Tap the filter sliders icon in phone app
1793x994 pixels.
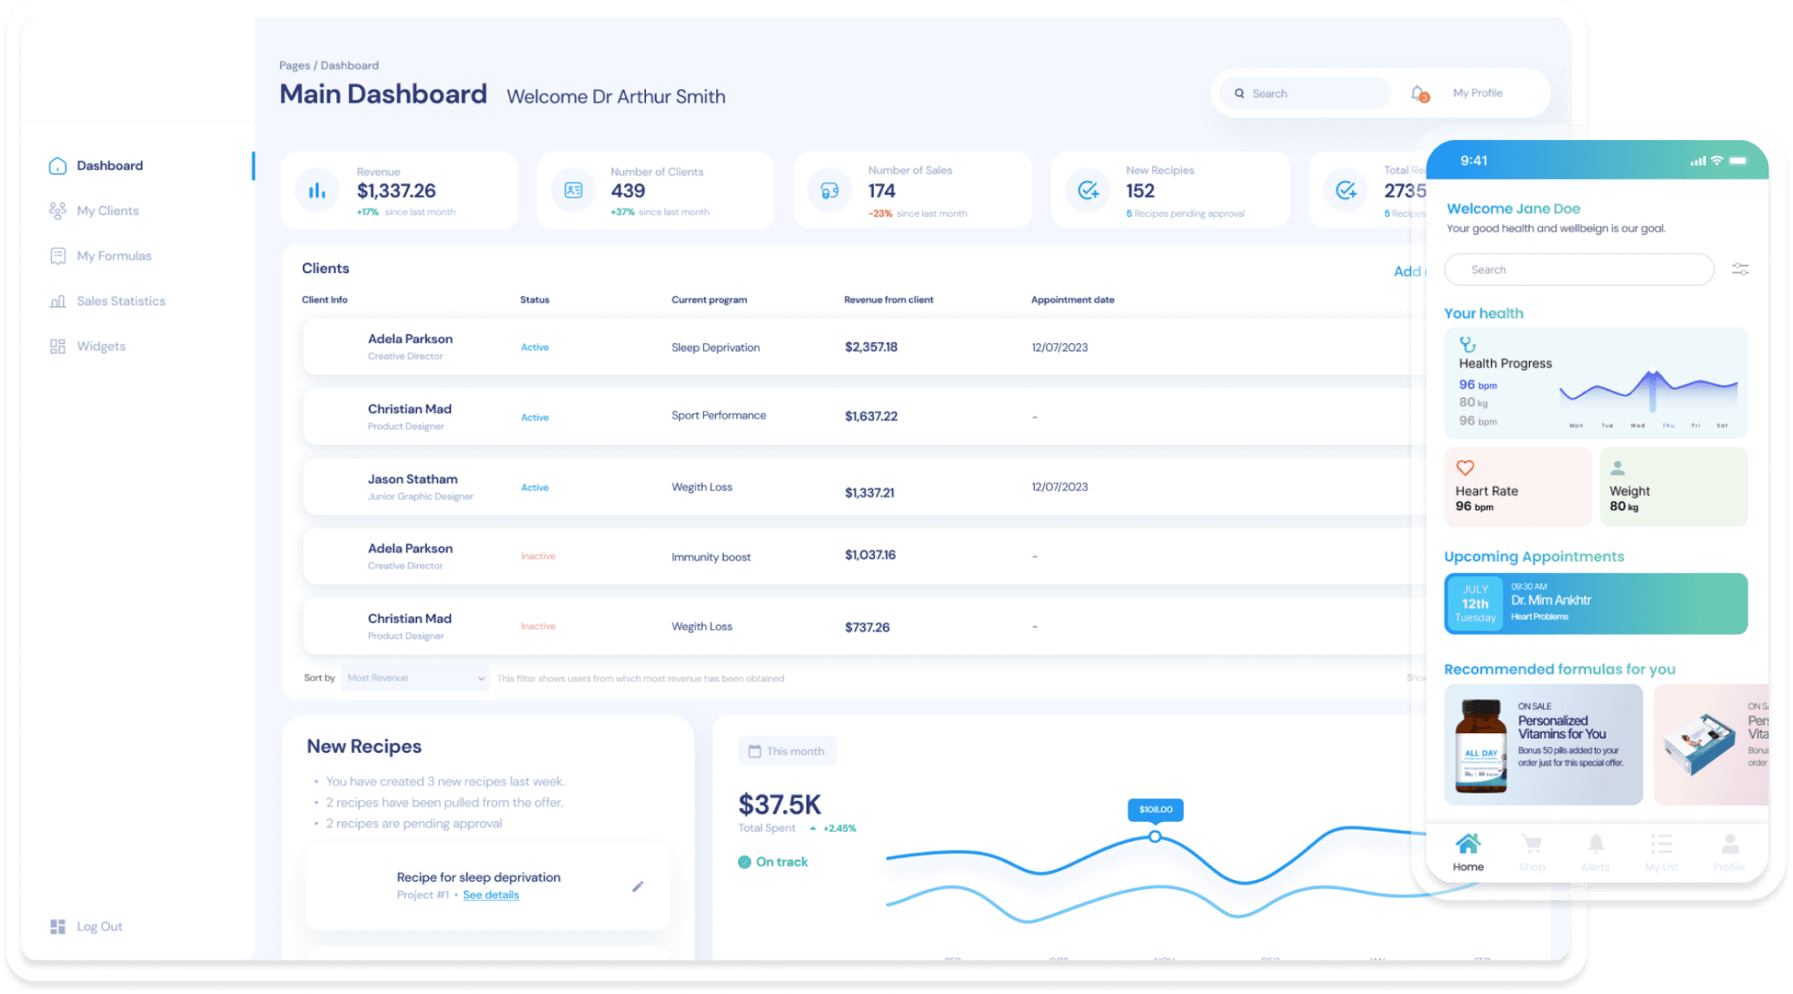(1740, 270)
